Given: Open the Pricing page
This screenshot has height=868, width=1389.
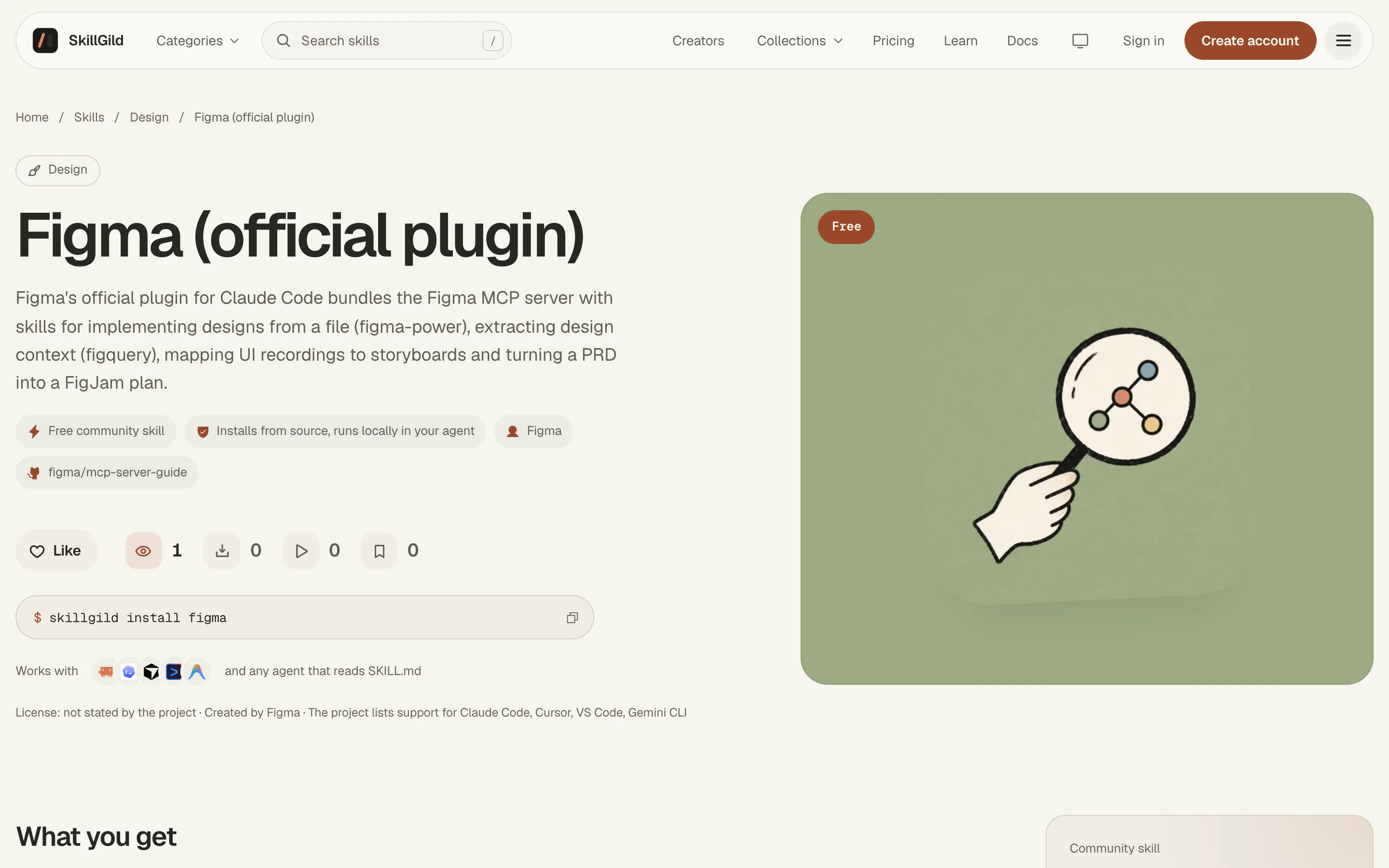Looking at the screenshot, I should (893, 41).
